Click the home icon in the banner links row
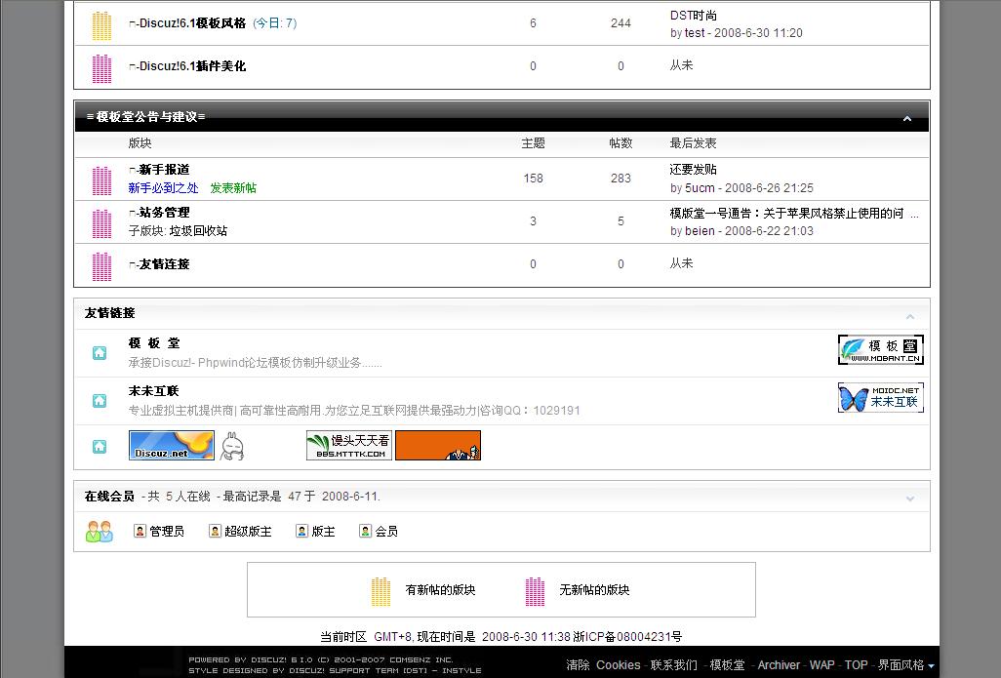 pos(100,446)
